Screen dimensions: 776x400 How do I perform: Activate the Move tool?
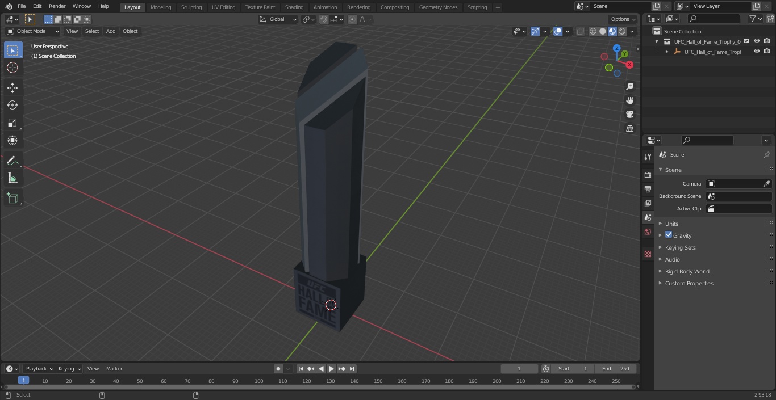tap(12, 87)
